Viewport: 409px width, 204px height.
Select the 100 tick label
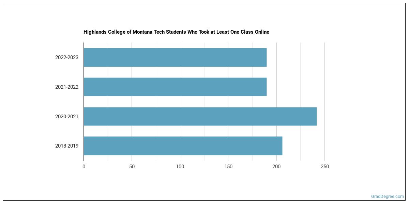coord(180,167)
